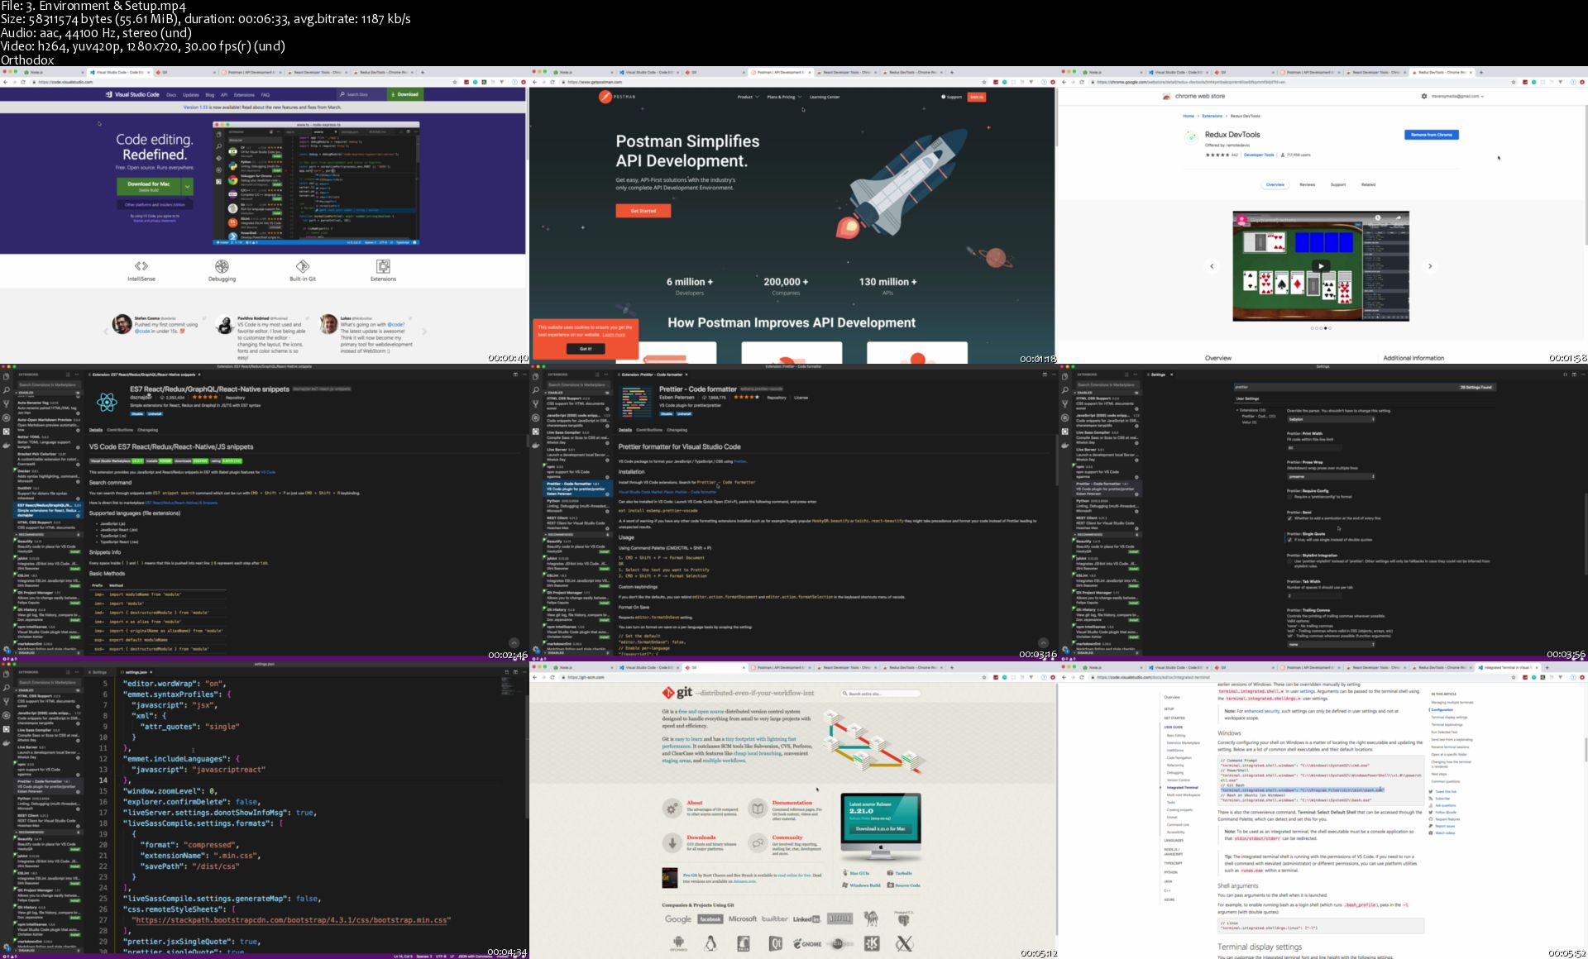The height and width of the screenshot is (959, 1588).
Task: Click green Download button in VS Code site header
Action: tap(405, 94)
